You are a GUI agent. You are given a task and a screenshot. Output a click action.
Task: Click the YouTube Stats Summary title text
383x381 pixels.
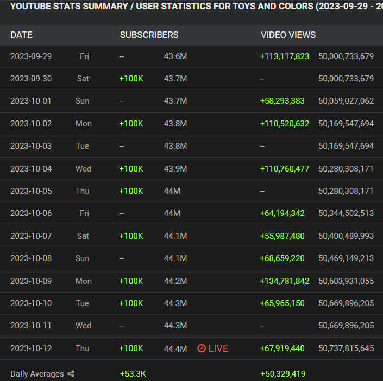click(197, 6)
